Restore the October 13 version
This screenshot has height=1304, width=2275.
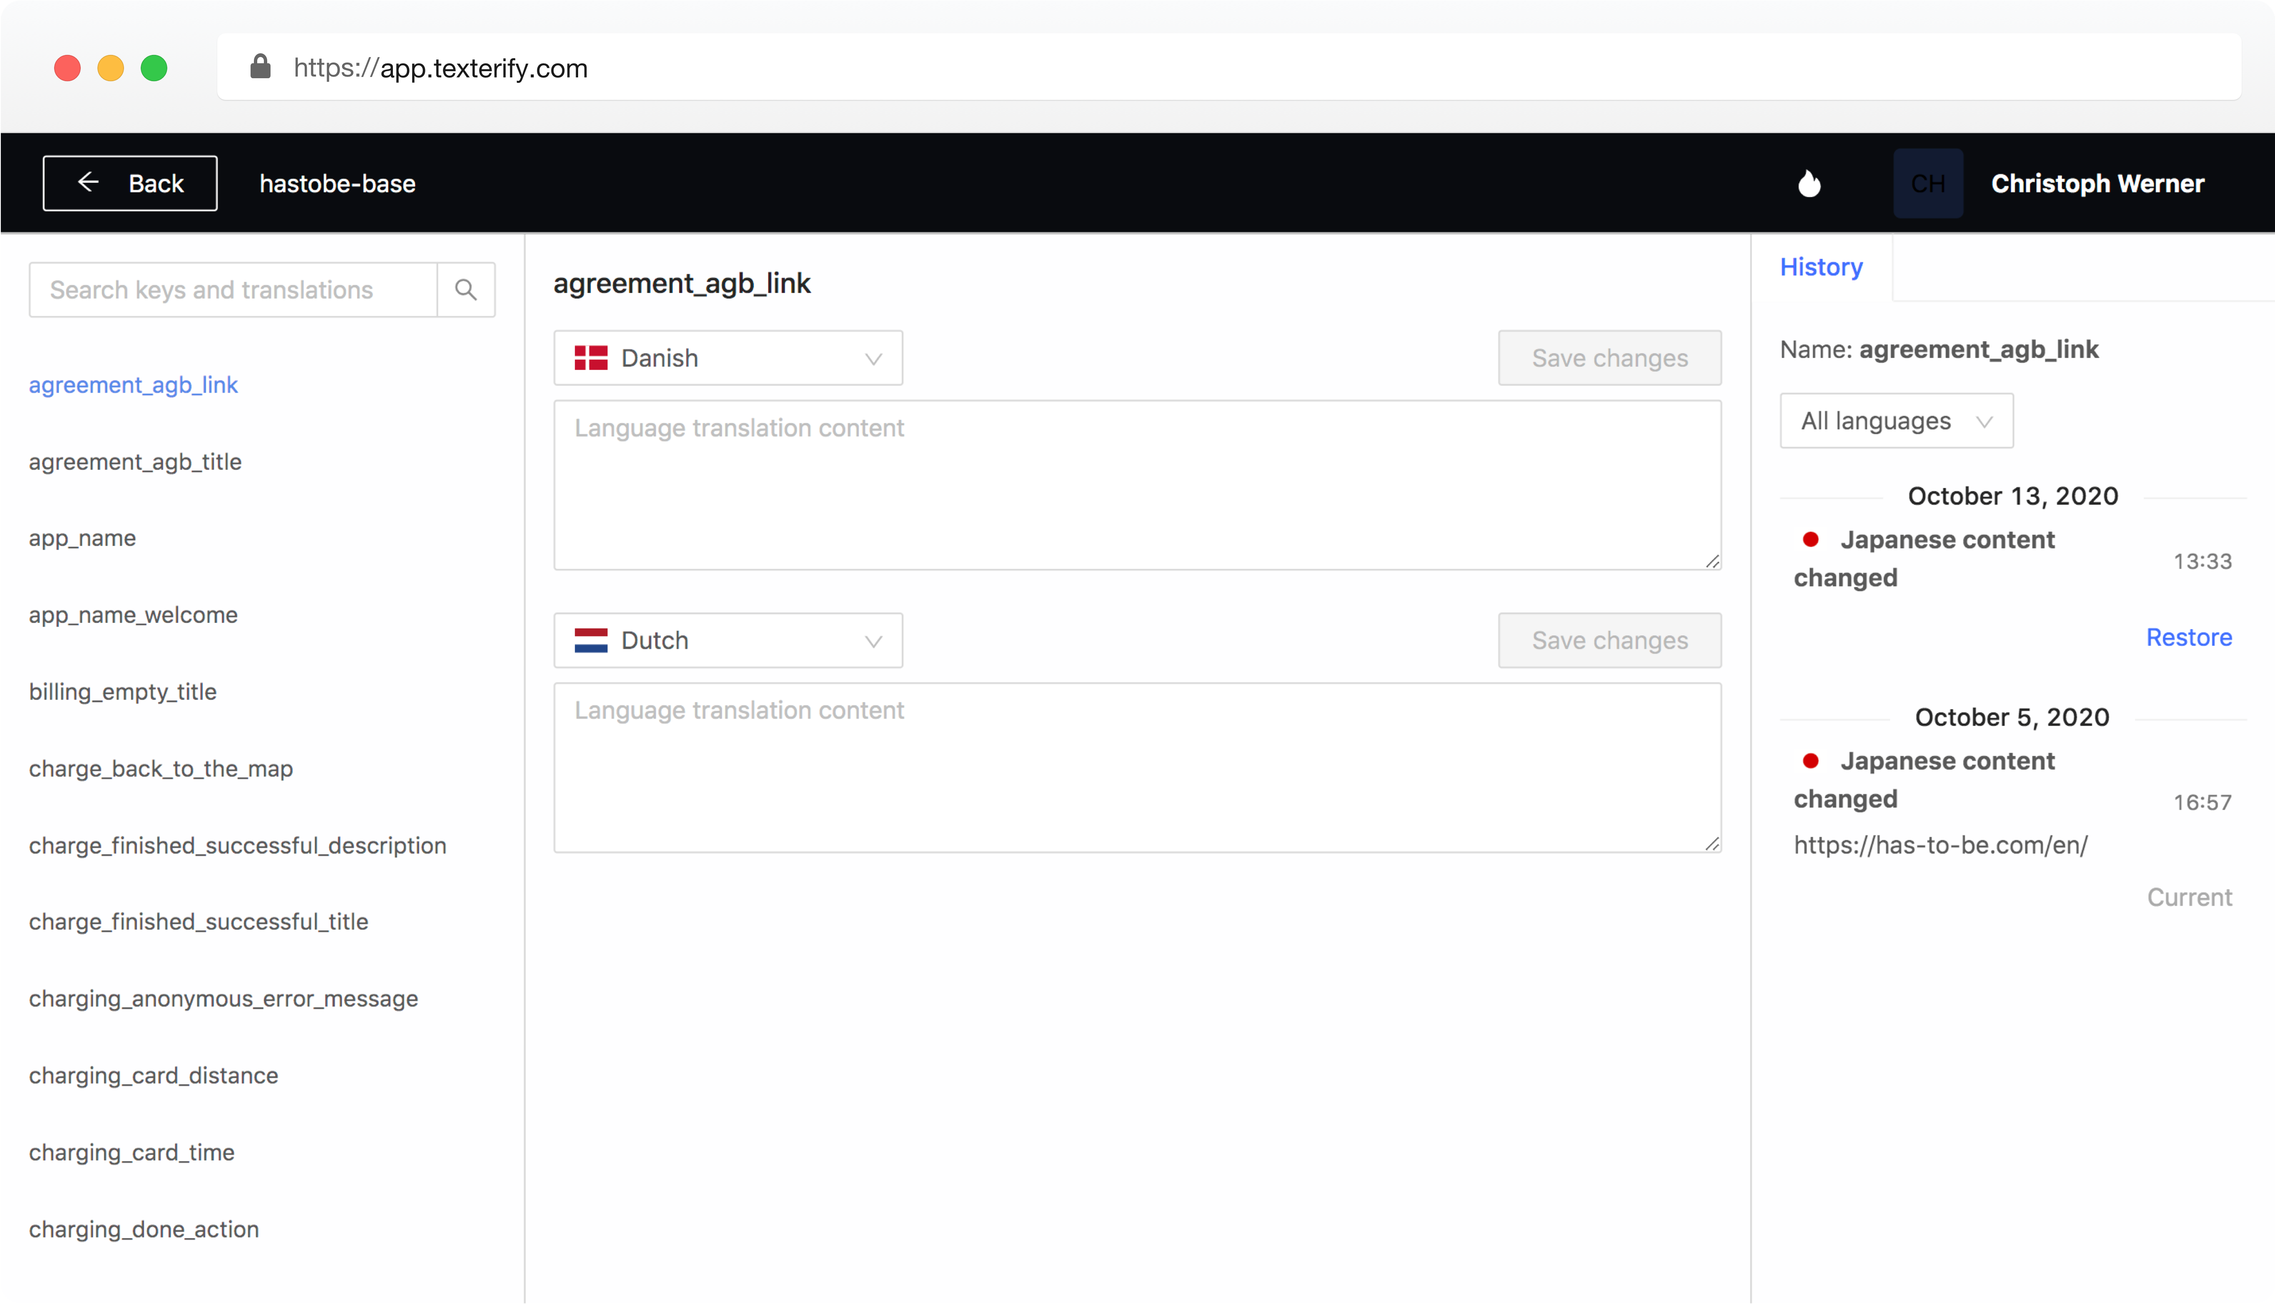click(x=2188, y=637)
